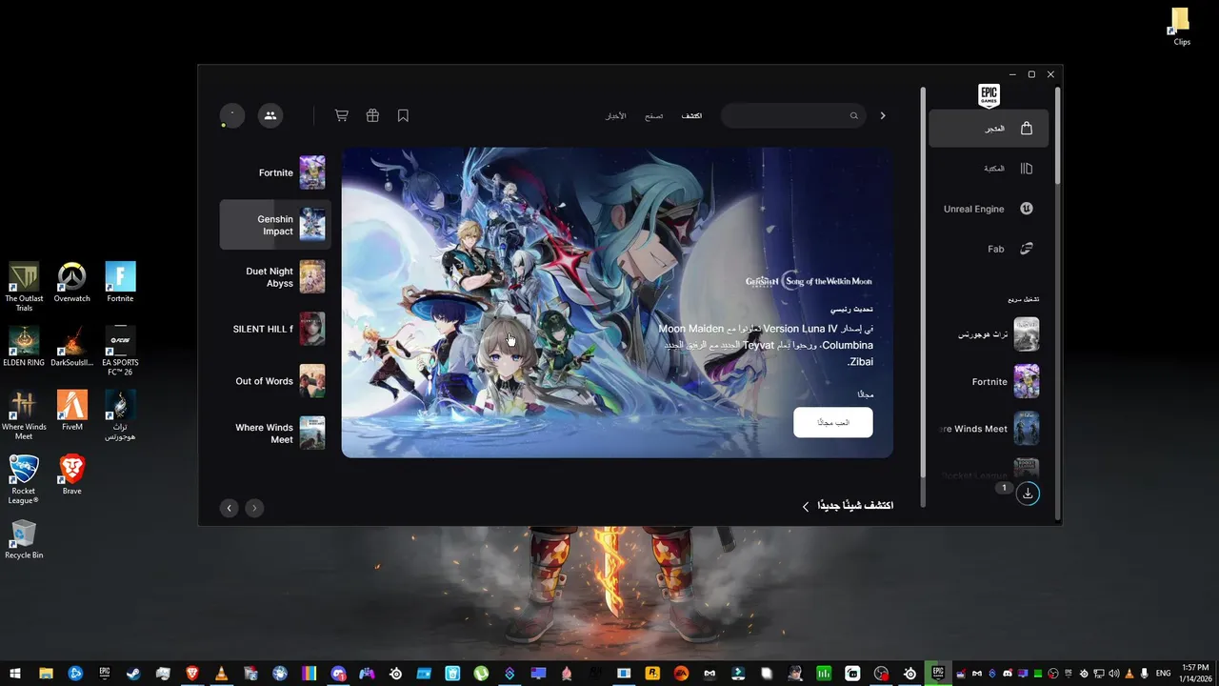
Task: Click the Epic Games logo in sidebar
Action: (989, 95)
